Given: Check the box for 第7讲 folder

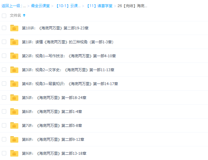Looking at the screenshot, I should [x=4, y=125].
